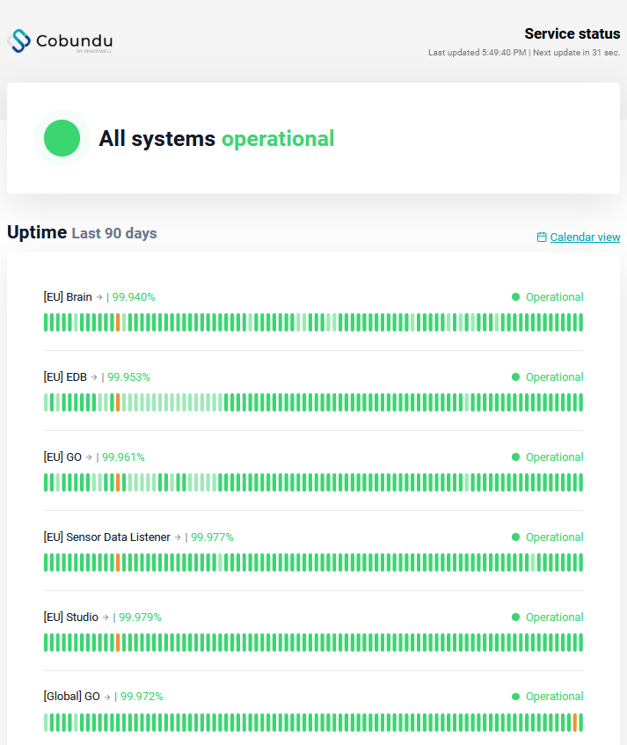627x745 pixels.
Task: Open the [EU] Sensor Data Listener monitor
Action: pyautogui.click(x=107, y=537)
